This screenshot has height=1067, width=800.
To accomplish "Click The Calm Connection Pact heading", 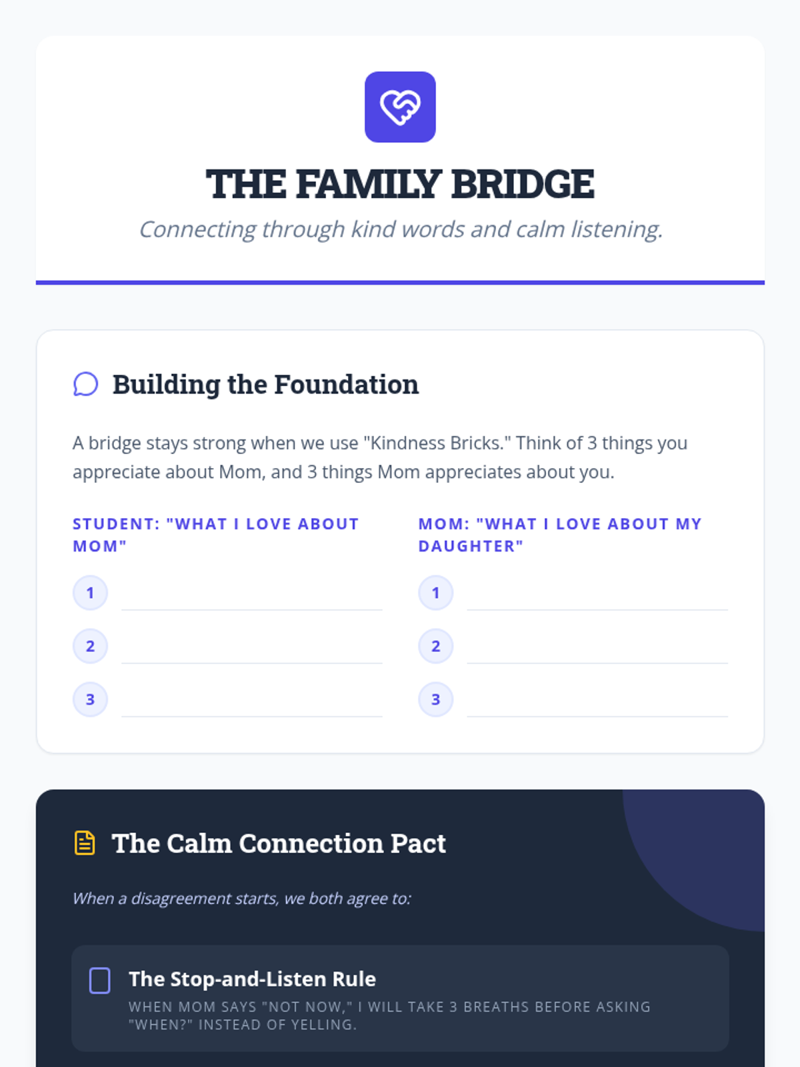I will click(x=279, y=844).
